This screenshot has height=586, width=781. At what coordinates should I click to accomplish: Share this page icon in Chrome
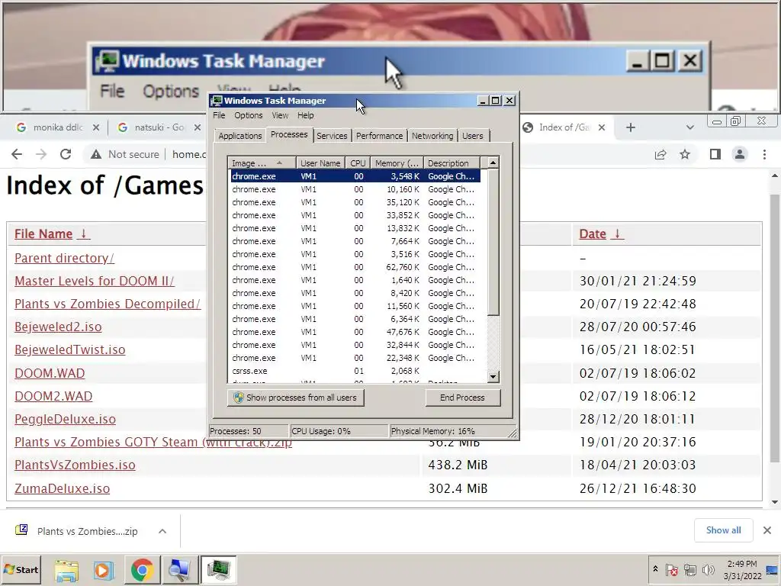pyautogui.click(x=660, y=154)
